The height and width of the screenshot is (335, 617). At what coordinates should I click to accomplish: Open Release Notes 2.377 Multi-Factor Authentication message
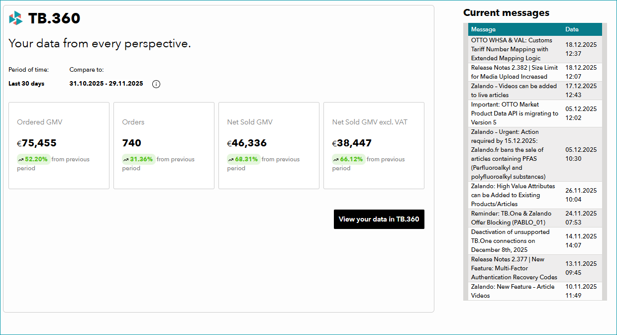click(x=514, y=268)
